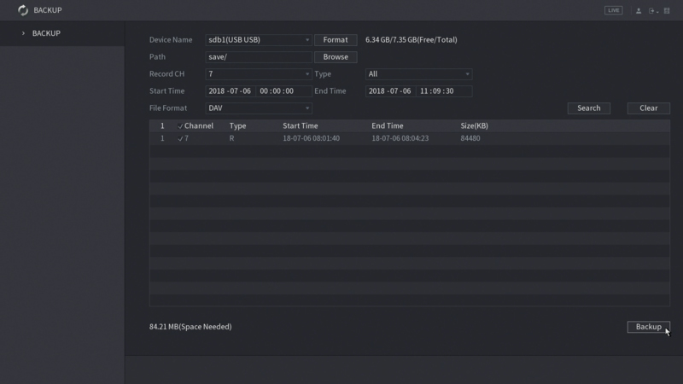Click the LIVE view icon
This screenshot has height=384, width=683.
point(613,10)
